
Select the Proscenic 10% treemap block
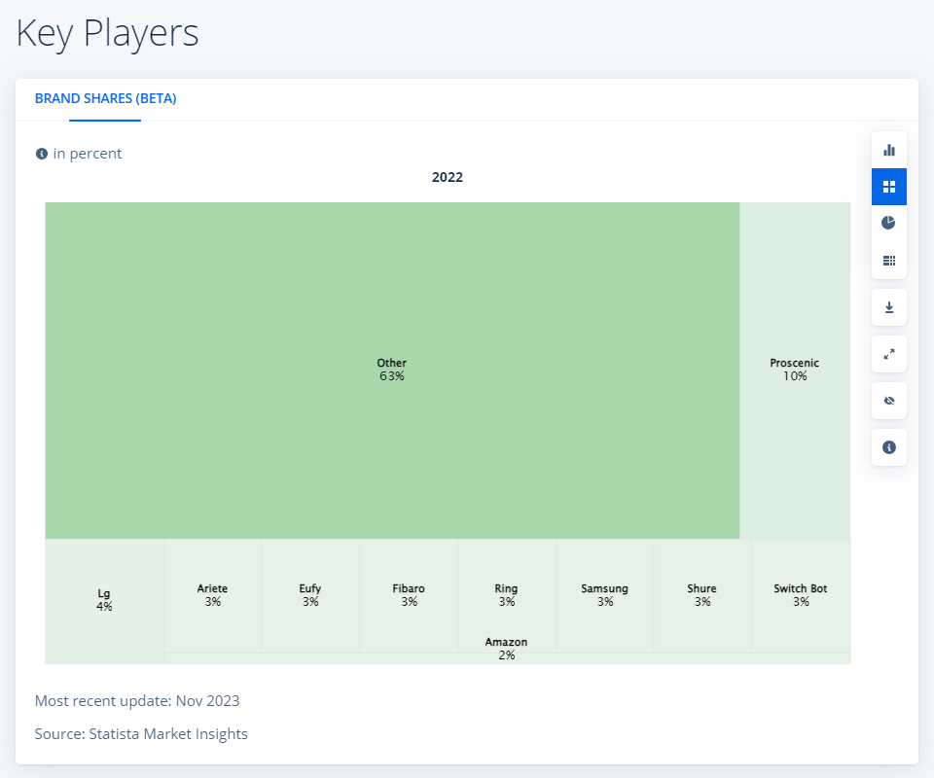[795, 371]
